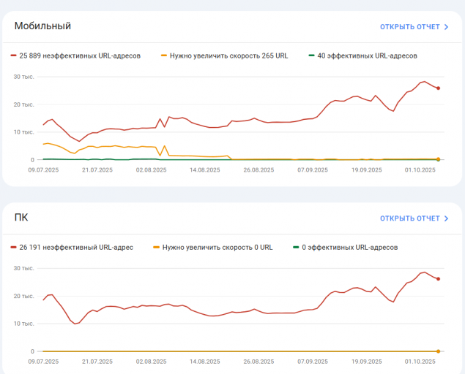This screenshot has height=374, width=465.
Task: Click the 'ПК' card heading
Action: pos(21,218)
